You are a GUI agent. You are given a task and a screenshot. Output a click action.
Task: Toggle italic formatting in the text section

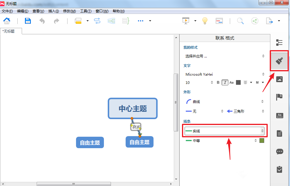coord(225,82)
